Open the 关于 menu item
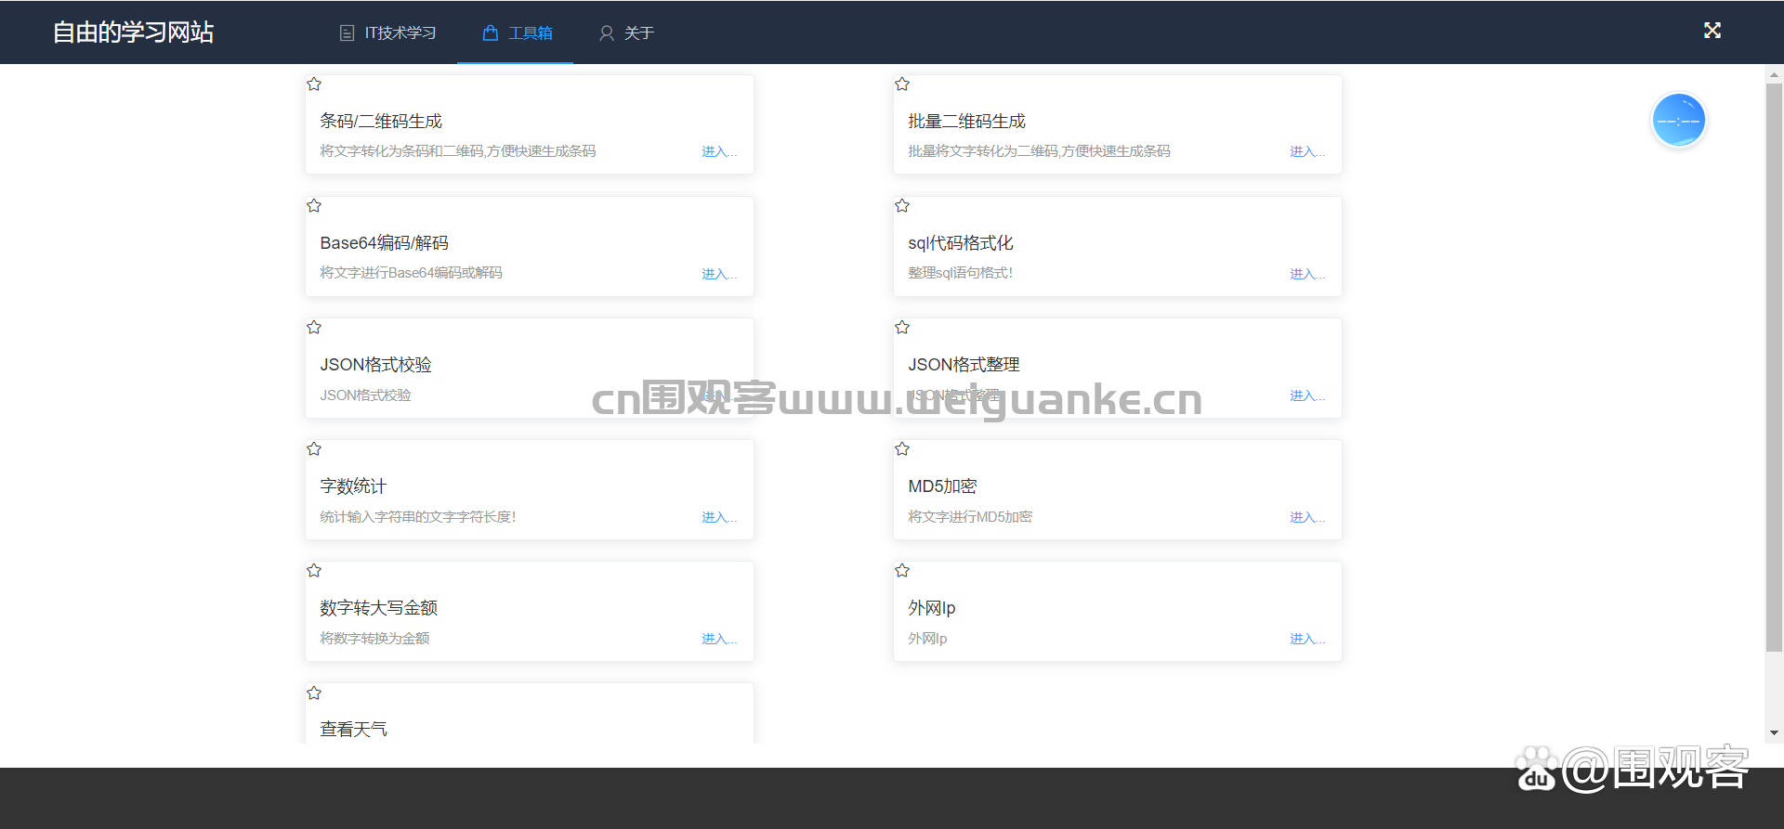The width and height of the screenshot is (1784, 829). (626, 33)
